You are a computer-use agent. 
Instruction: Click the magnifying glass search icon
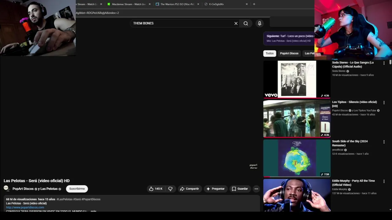[x=246, y=23]
